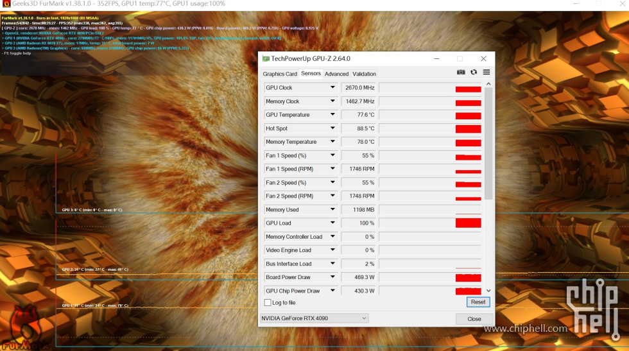This screenshot has width=629, height=351.
Task: Expand the Fan 2 Speed (%) dropdown
Action: 332,182
